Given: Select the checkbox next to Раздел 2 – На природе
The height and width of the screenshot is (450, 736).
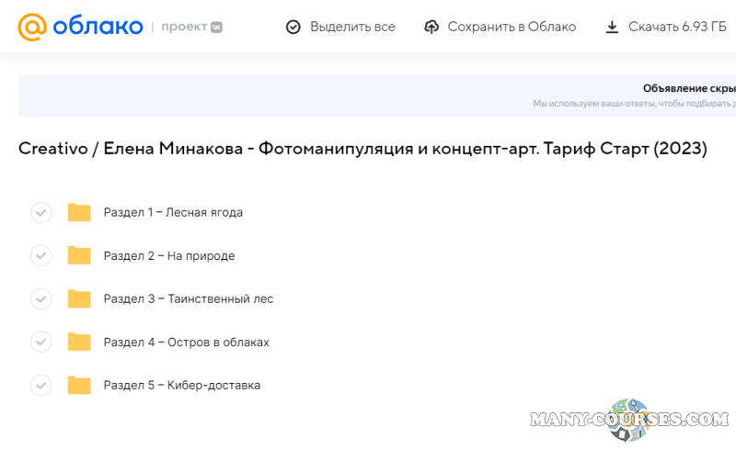Looking at the screenshot, I should pyautogui.click(x=41, y=256).
